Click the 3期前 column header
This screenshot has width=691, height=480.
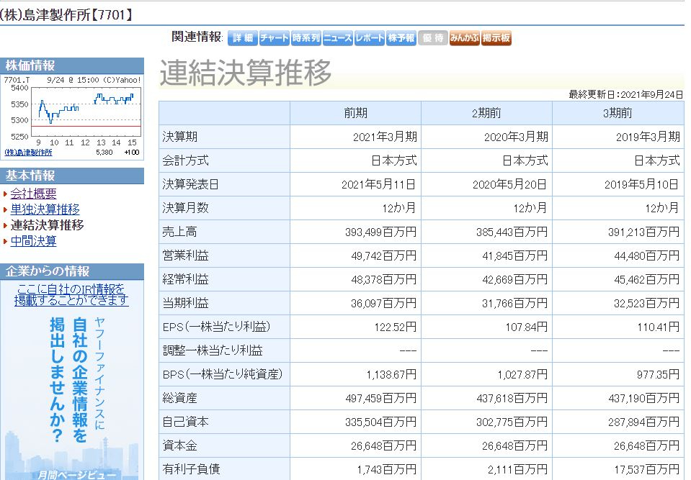(618, 113)
